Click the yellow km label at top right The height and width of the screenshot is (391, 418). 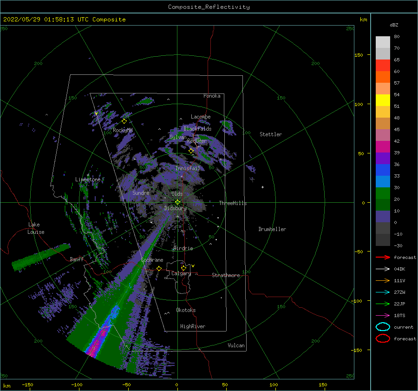[363, 20]
